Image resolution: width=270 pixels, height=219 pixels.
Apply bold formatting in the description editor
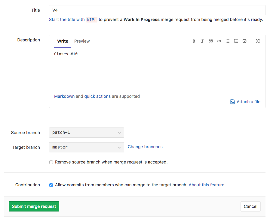[x=194, y=41]
